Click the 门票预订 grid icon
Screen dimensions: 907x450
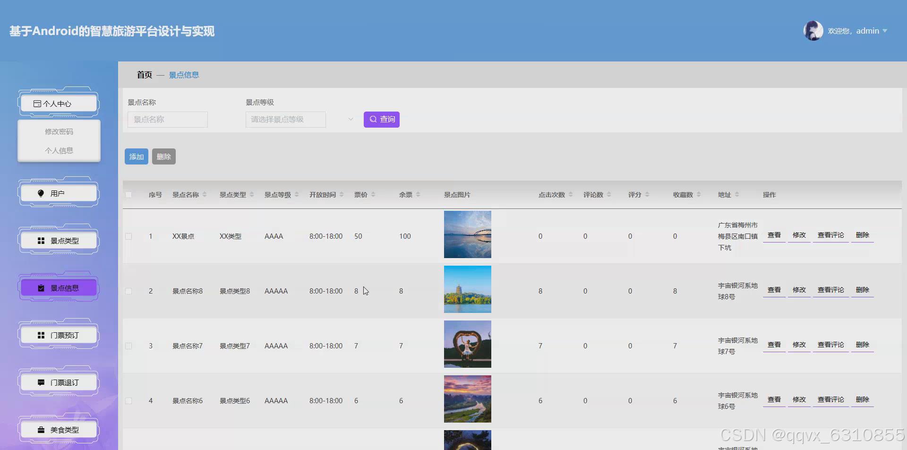41,336
